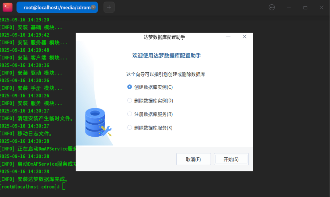The image size is (330, 197).
Task: Click terminal line 安装 手册 模块...
Action: click(x=31, y=88)
